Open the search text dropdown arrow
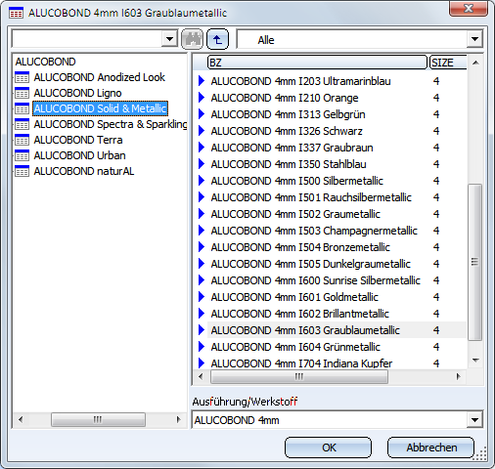This screenshot has height=469, width=495. (x=169, y=39)
